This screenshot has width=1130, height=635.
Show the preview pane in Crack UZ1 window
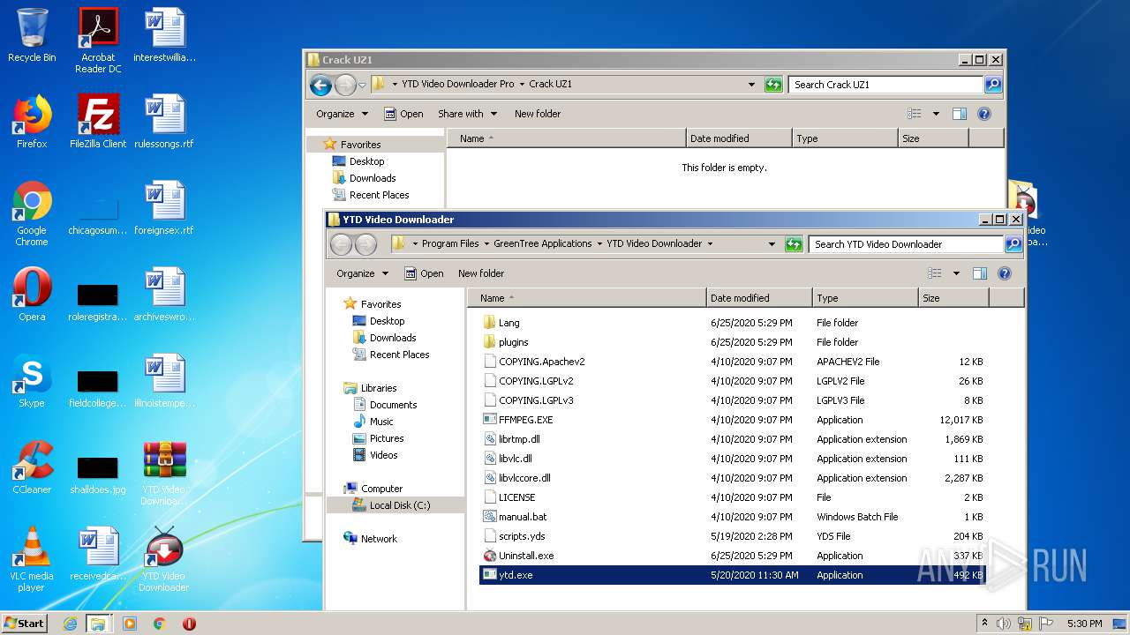[x=960, y=114]
